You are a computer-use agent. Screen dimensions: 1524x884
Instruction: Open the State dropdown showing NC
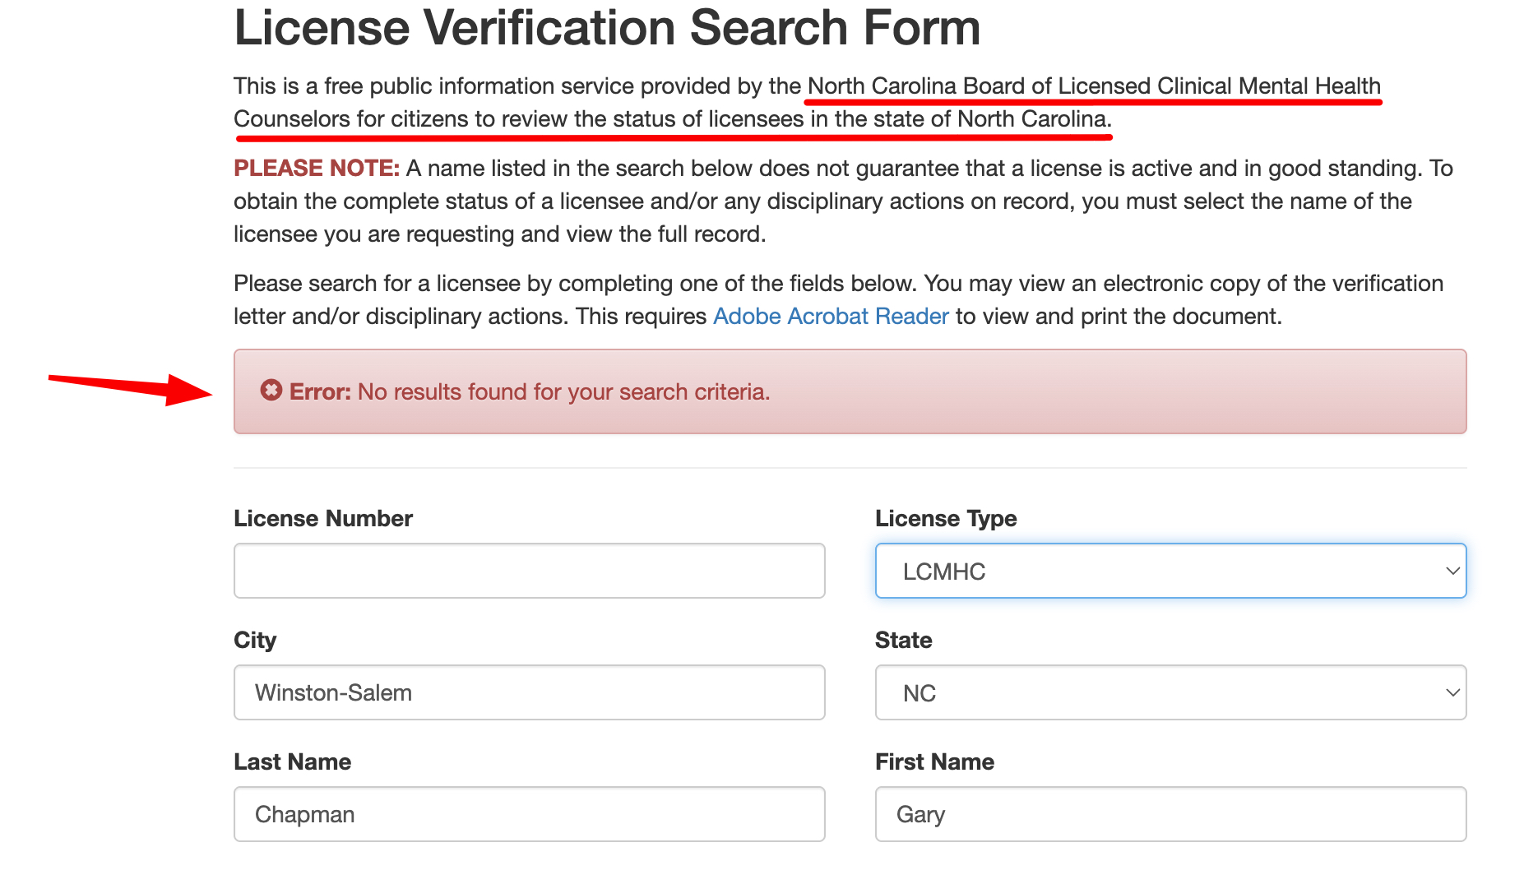(x=1170, y=692)
